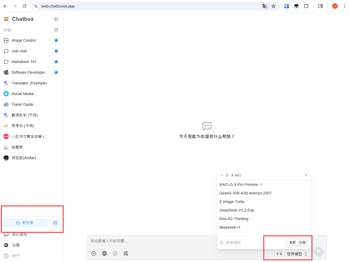Open the 做图表 conversation

(x=17, y=147)
